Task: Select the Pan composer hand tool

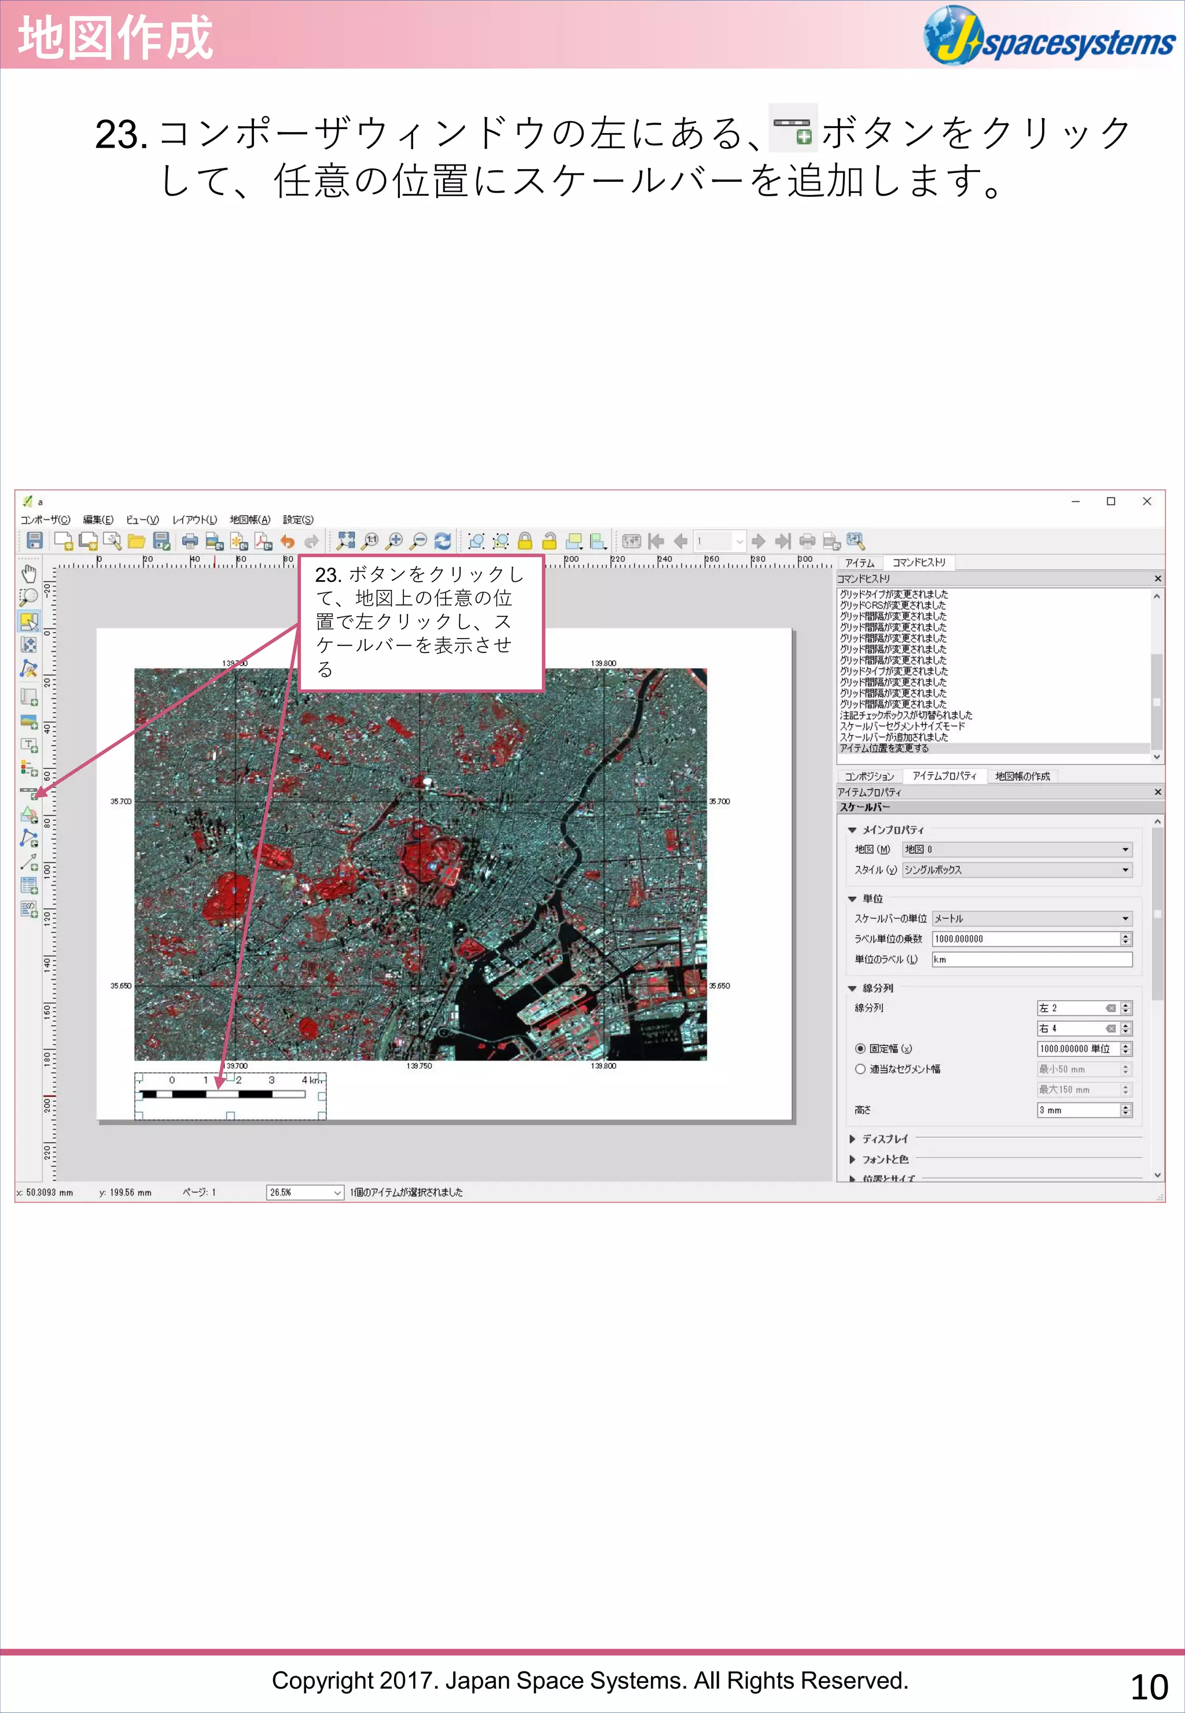Action: tap(29, 574)
